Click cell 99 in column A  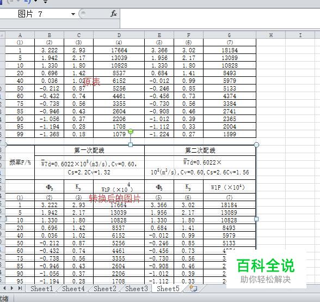(20, 134)
